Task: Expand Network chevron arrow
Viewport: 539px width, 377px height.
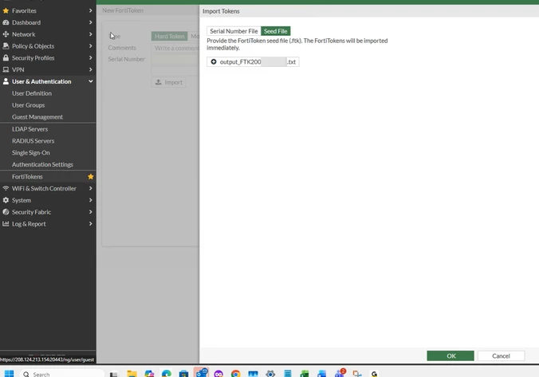Action: [90, 34]
